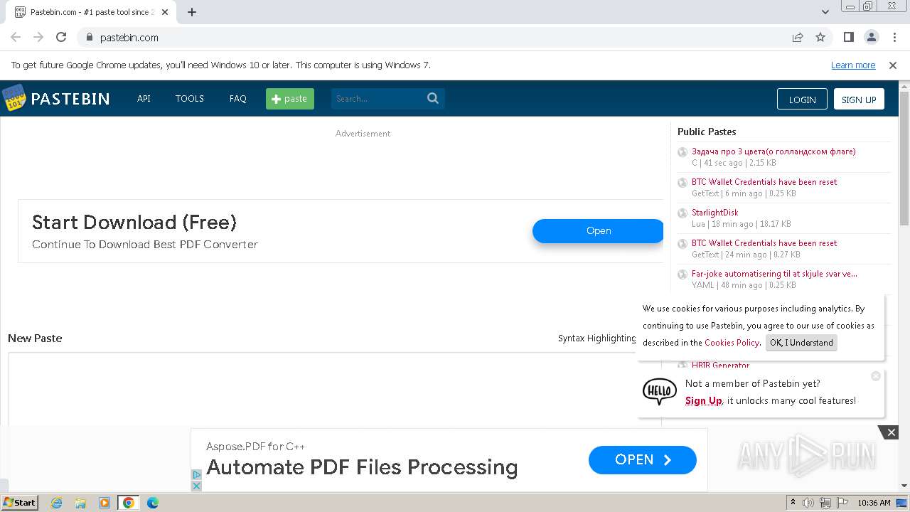
Task: Open first BTC Wallet Credentials paste
Action: tap(764, 182)
